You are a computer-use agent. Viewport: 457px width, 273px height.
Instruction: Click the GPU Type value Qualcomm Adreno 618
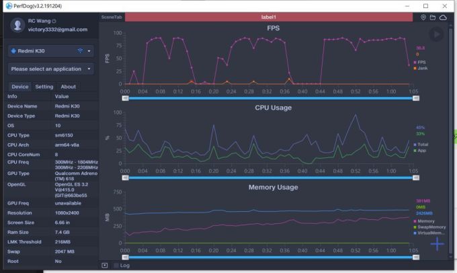pyautogui.click(x=76, y=176)
